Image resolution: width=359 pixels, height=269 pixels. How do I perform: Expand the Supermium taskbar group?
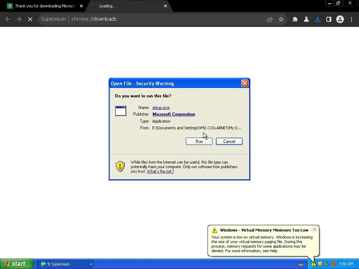(x=91, y=264)
